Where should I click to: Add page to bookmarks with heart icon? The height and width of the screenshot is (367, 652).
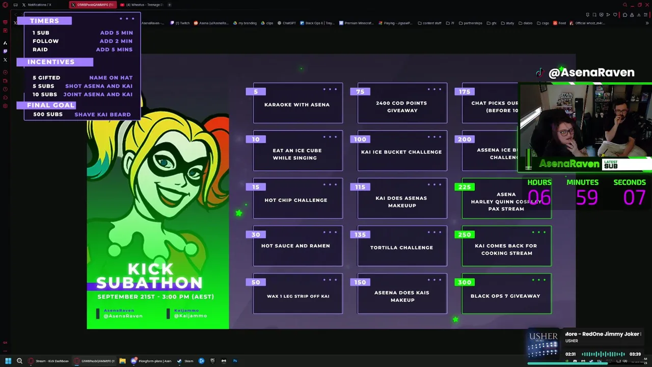(614, 15)
